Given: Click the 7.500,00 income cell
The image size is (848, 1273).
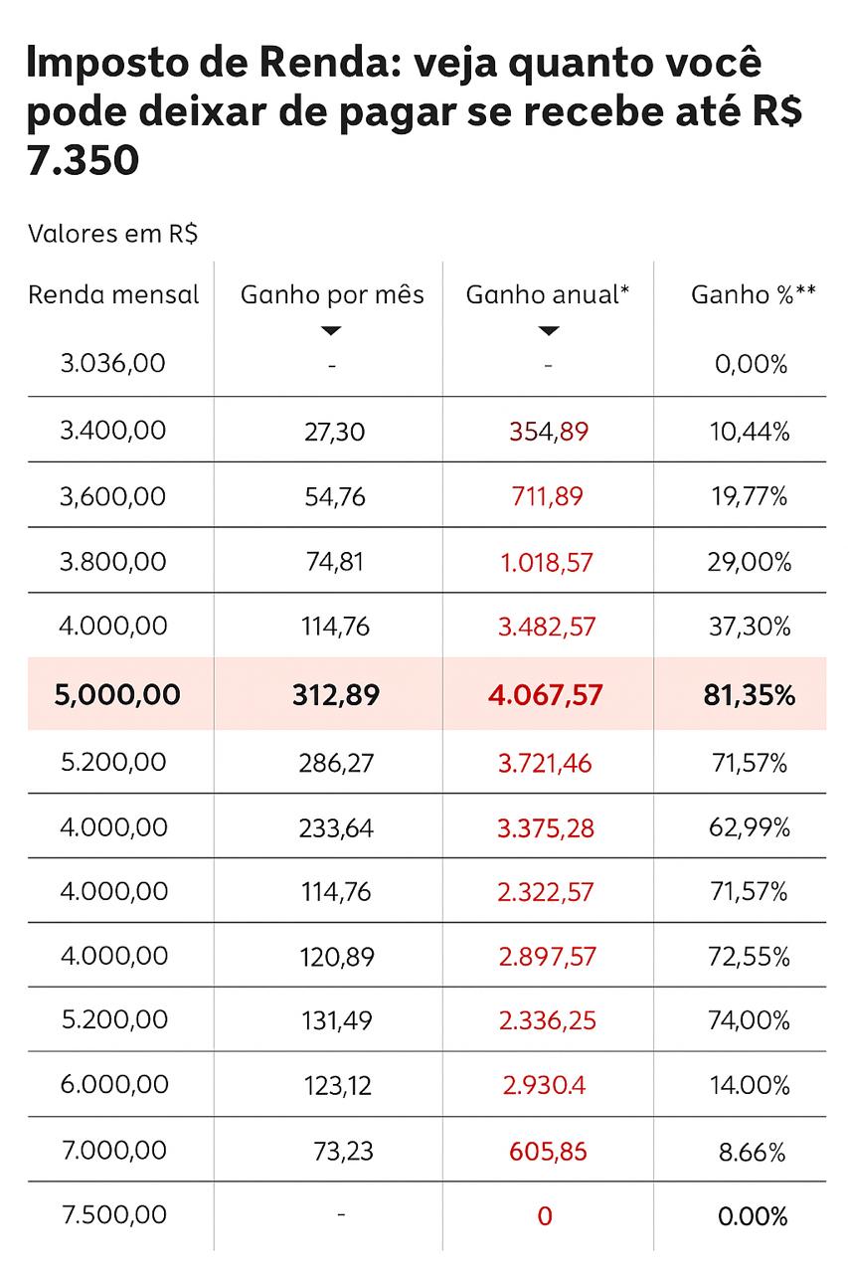Looking at the screenshot, I should pos(113,1214).
